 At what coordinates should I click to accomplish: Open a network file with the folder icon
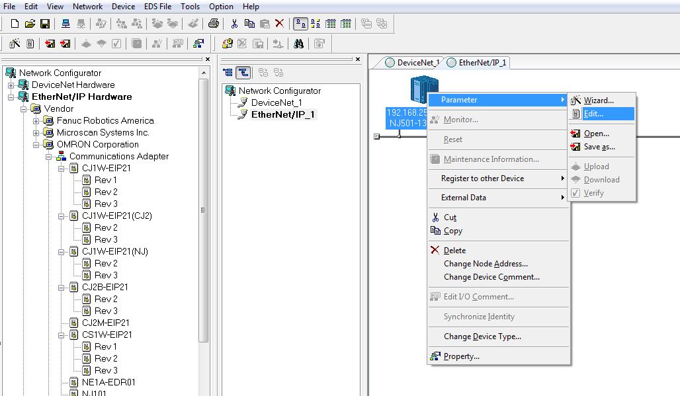point(30,23)
